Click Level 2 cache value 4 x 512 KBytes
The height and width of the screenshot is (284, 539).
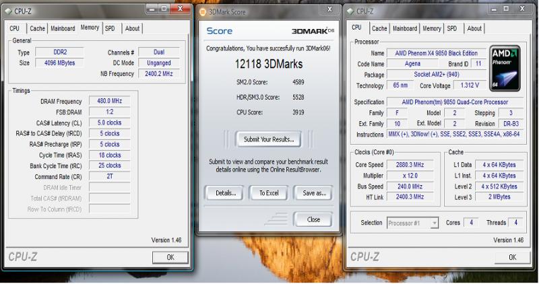click(x=499, y=186)
